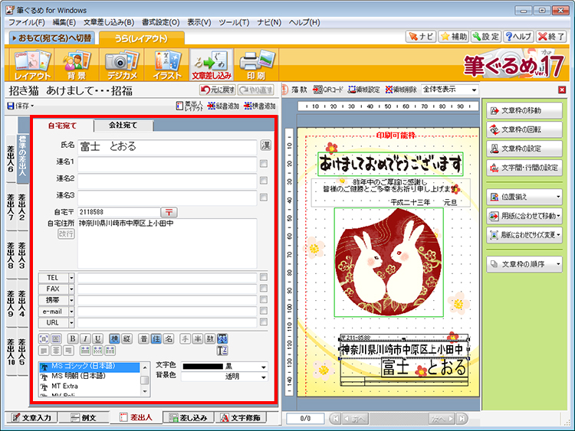
Task: Check the TEL row checkbox
Action: pos(264,277)
